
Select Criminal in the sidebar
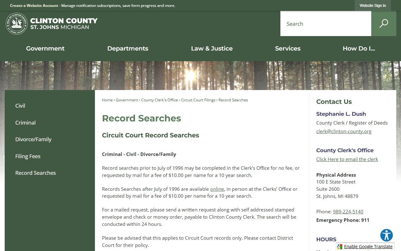point(25,123)
